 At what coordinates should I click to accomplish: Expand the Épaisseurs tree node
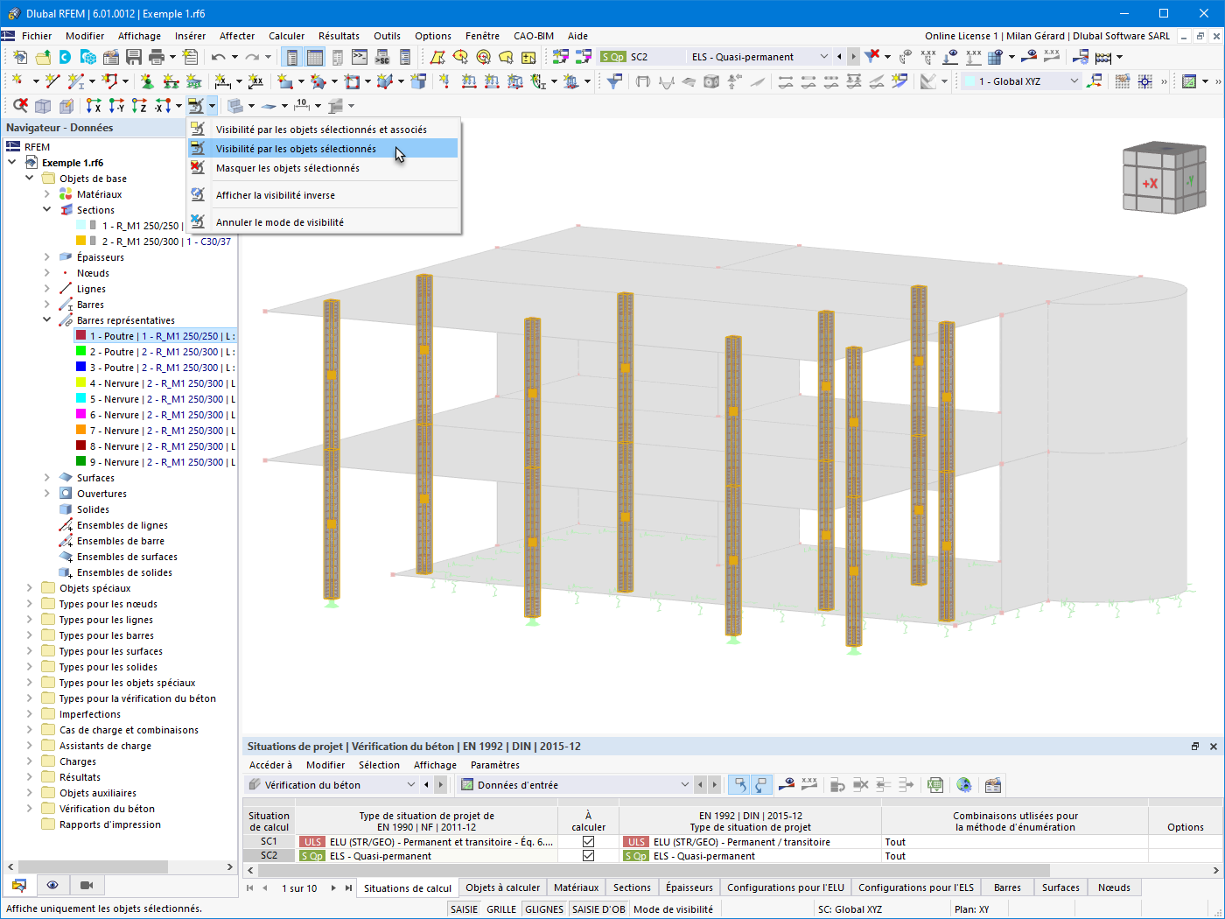47,257
